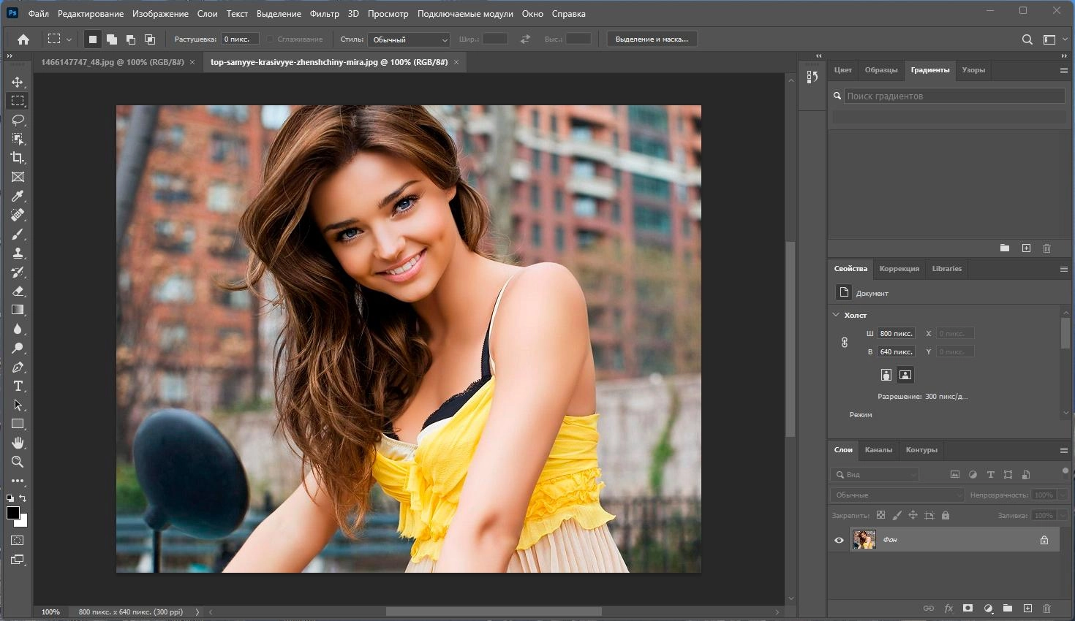This screenshot has height=621, width=1075.
Task: Choose New selection mode in options bar
Action: (93, 39)
